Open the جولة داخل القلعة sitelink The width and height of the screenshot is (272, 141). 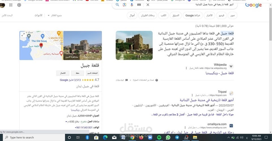coord(225,114)
